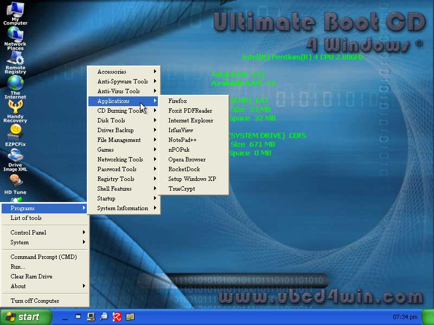Select TrueCrypt in the Applications submenu
Viewport: 434px width, 325px height.
pyautogui.click(x=182, y=189)
